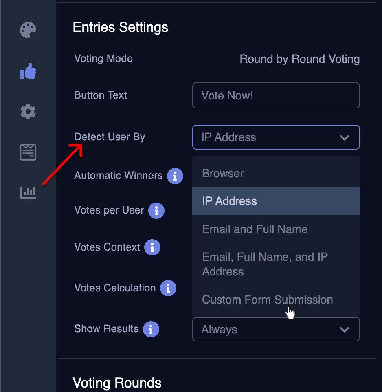Click info icon next to Votes per User

[x=156, y=211]
